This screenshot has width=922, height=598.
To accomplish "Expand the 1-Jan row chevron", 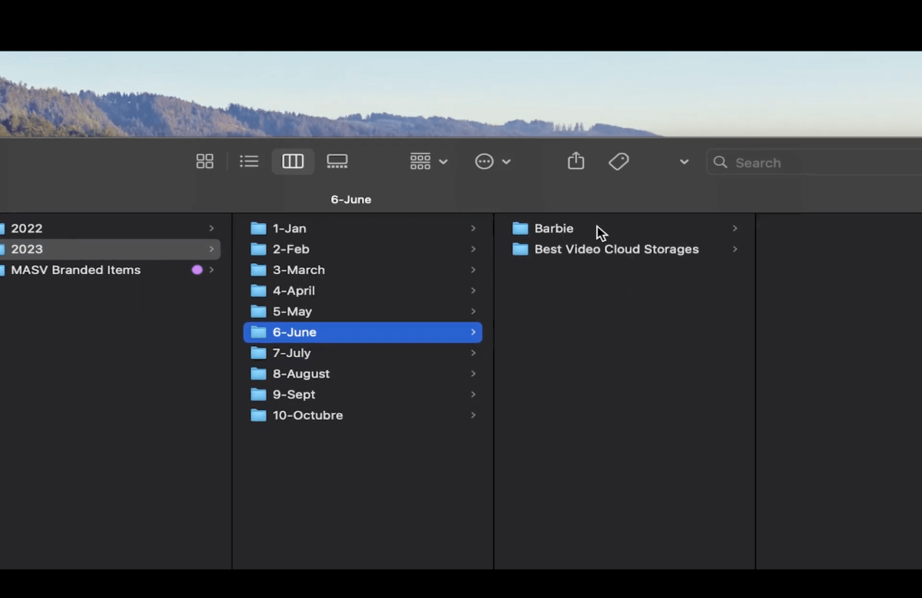I will [473, 229].
